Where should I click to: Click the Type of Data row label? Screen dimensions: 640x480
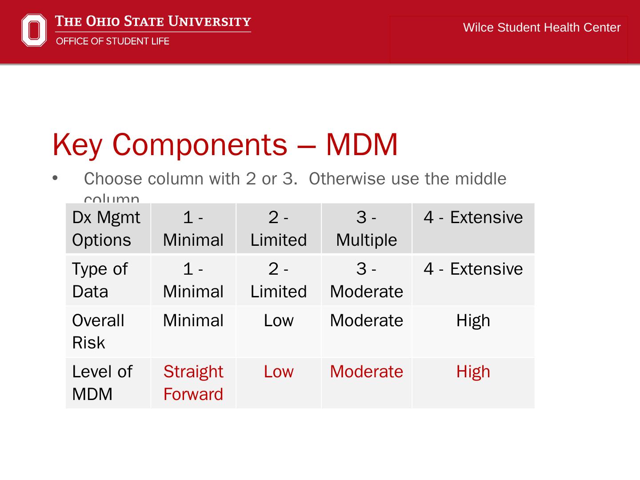coord(100,280)
